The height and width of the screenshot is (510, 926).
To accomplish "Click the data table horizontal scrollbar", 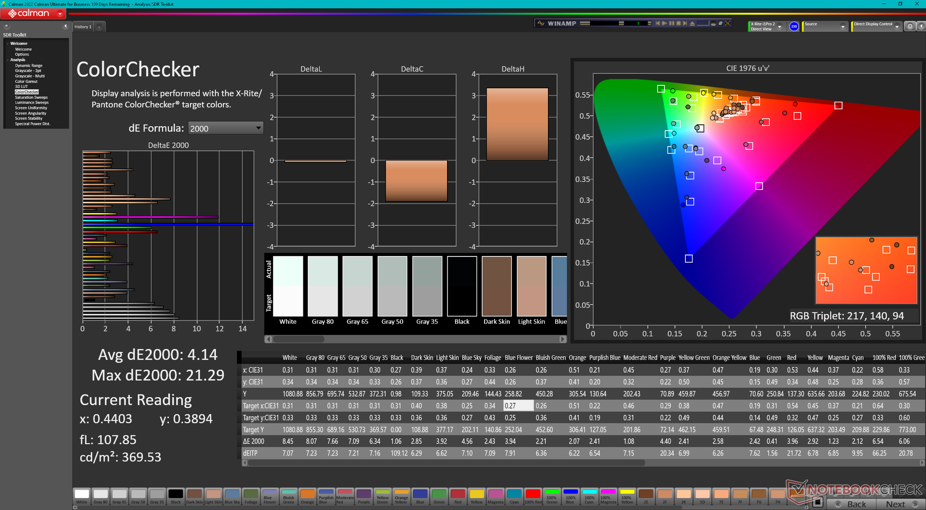I will point(446,463).
